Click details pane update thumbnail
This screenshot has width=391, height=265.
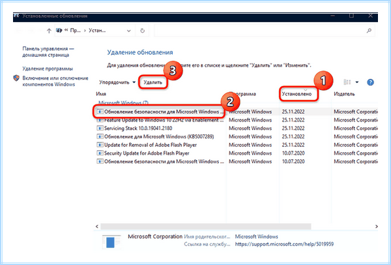(111, 242)
